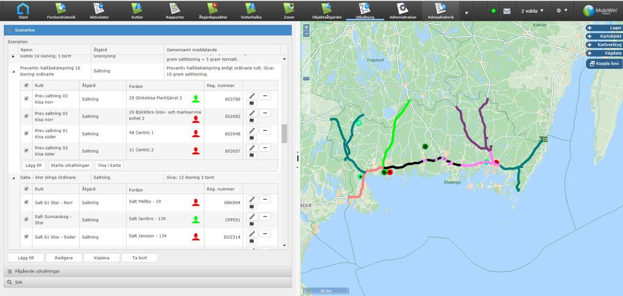Viewport: 623px width, 296px height.
Task: Open Objektsåtgärder in the top toolbar
Action: coord(326,11)
